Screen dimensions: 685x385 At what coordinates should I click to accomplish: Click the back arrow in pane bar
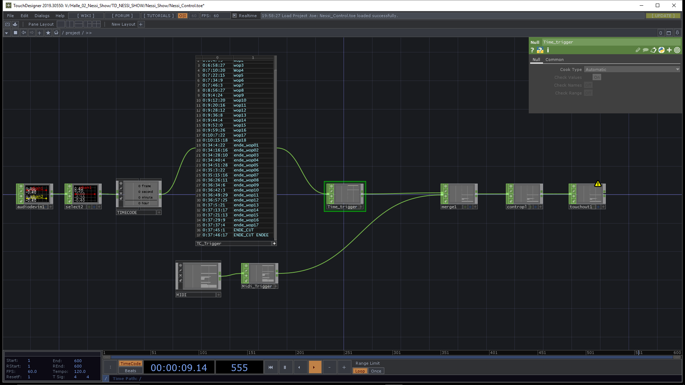(x=24, y=33)
